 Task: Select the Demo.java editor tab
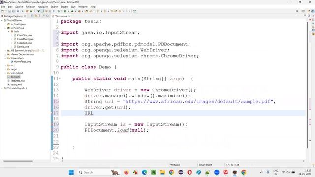pos(61,16)
